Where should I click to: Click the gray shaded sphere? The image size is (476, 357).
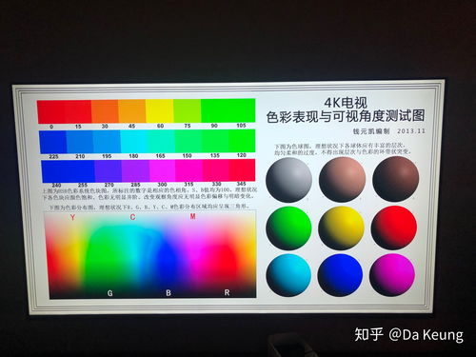pyautogui.click(x=288, y=180)
